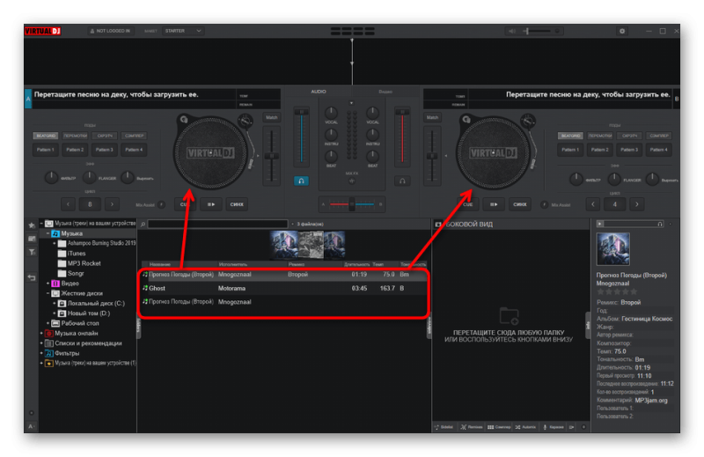704x457 pixels.
Task: Select the Ghost track by Motorama
Action: tap(283, 288)
